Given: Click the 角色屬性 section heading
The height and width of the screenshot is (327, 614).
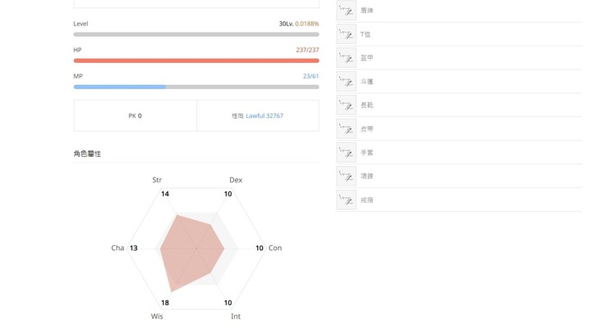Looking at the screenshot, I should [88, 154].
